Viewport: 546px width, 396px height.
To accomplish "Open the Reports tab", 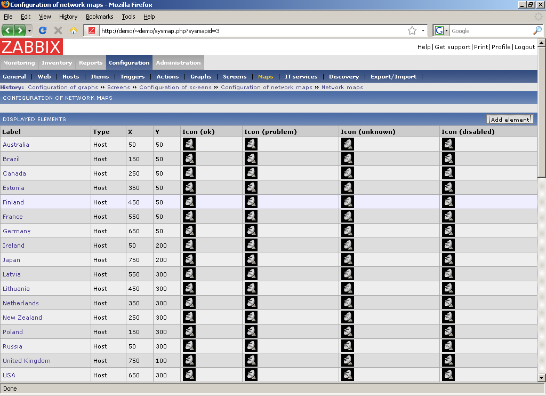I will point(91,63).
